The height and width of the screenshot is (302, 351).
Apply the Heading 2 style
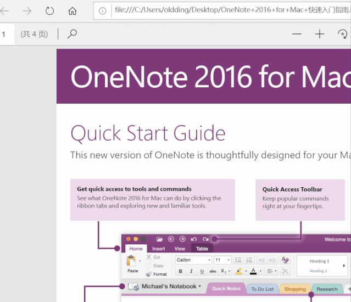click(x=318, y=271)
